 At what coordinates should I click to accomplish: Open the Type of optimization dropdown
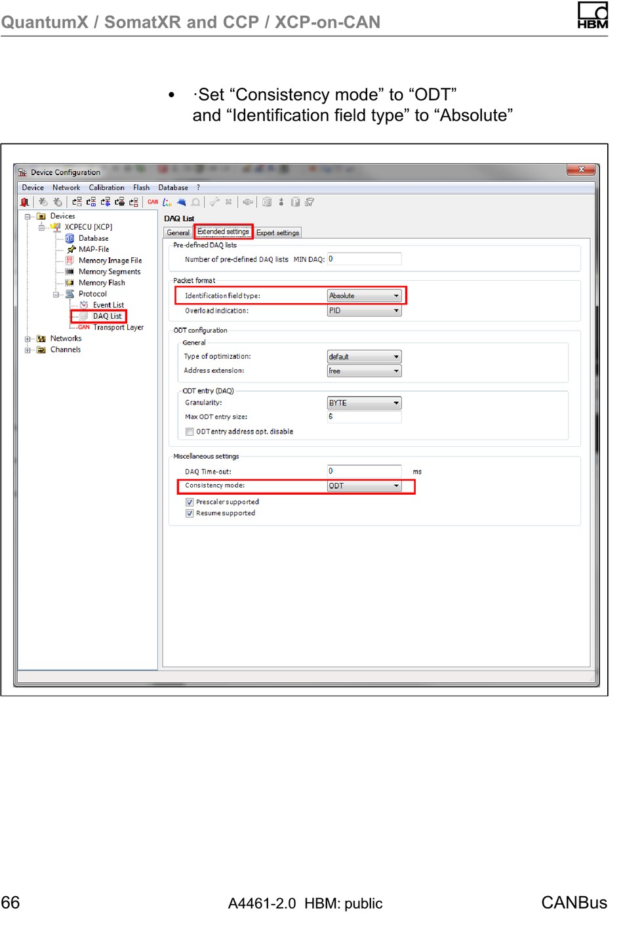(x=364, y=357)
